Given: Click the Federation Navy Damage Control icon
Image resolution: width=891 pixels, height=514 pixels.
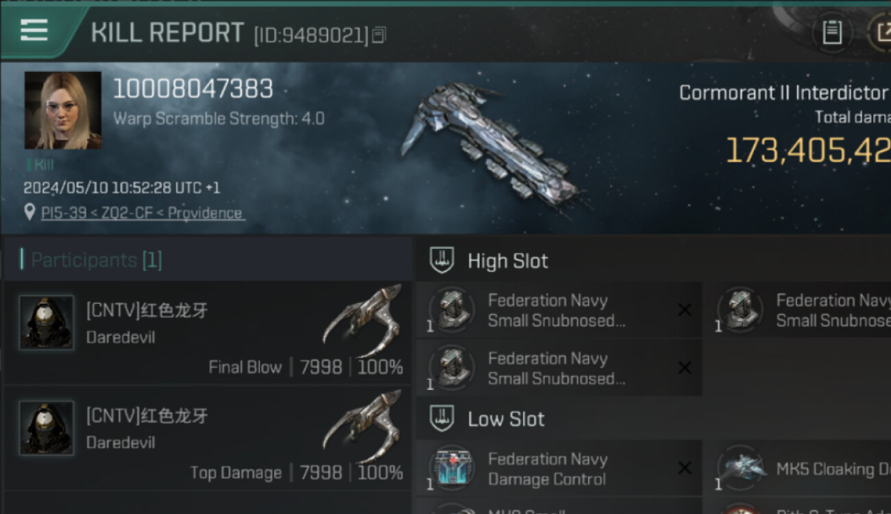Looking at the screenshot, I should pyautogui.click(x=452, y=469).
